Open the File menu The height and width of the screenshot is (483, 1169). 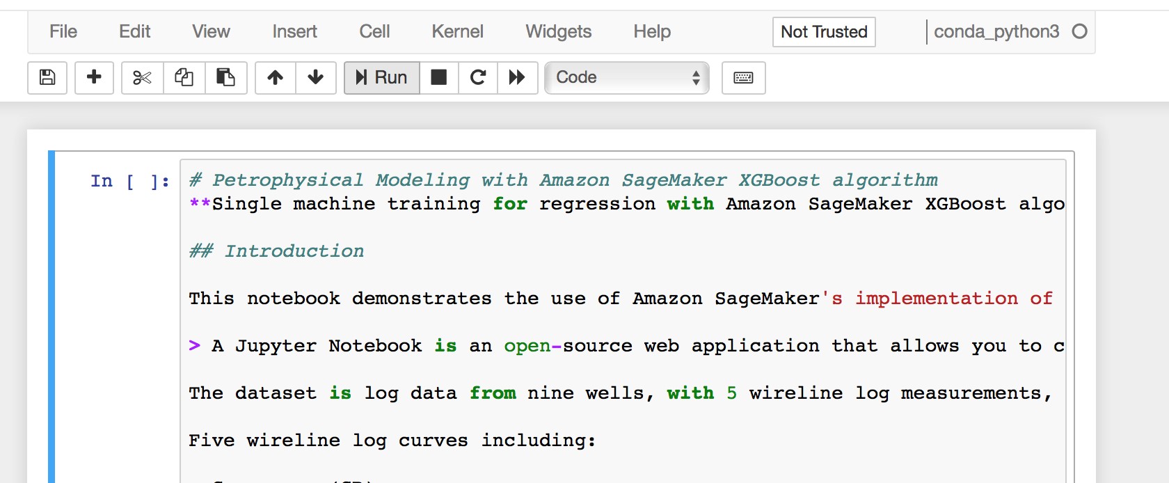(x=62, y=31)
